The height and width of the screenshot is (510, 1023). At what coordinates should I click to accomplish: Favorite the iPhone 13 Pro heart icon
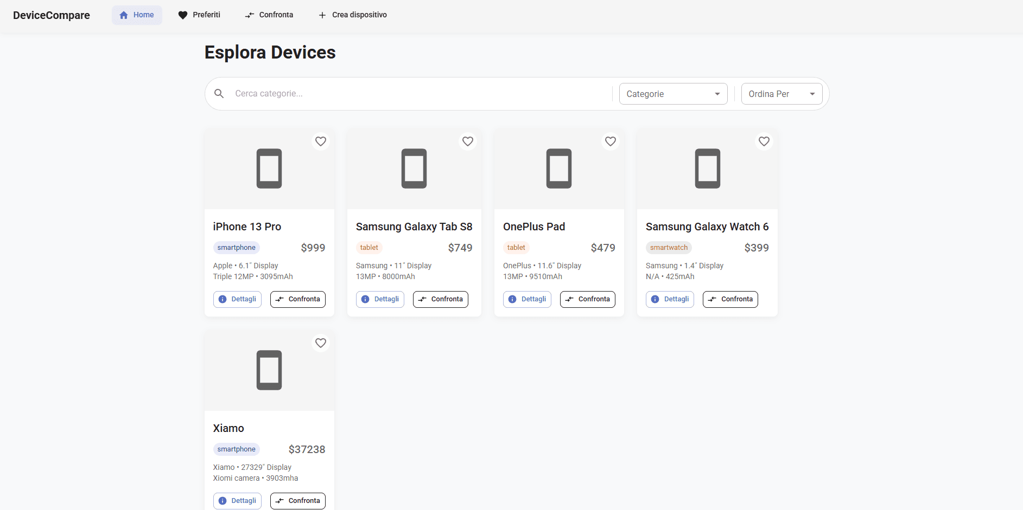(x=321, y=141)
